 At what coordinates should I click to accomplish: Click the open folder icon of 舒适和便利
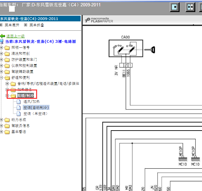7,78
